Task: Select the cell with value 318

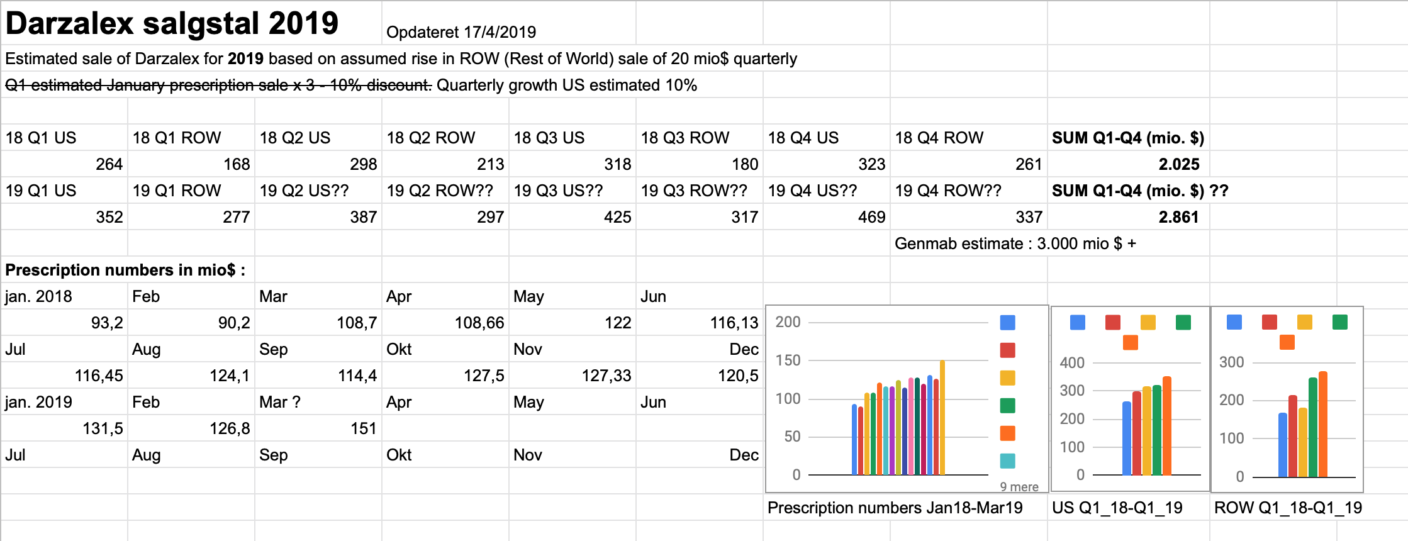Action: 573,164
